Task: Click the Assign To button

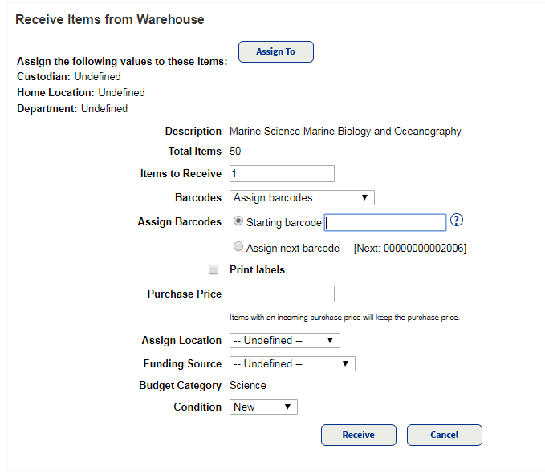Action: 276,52
